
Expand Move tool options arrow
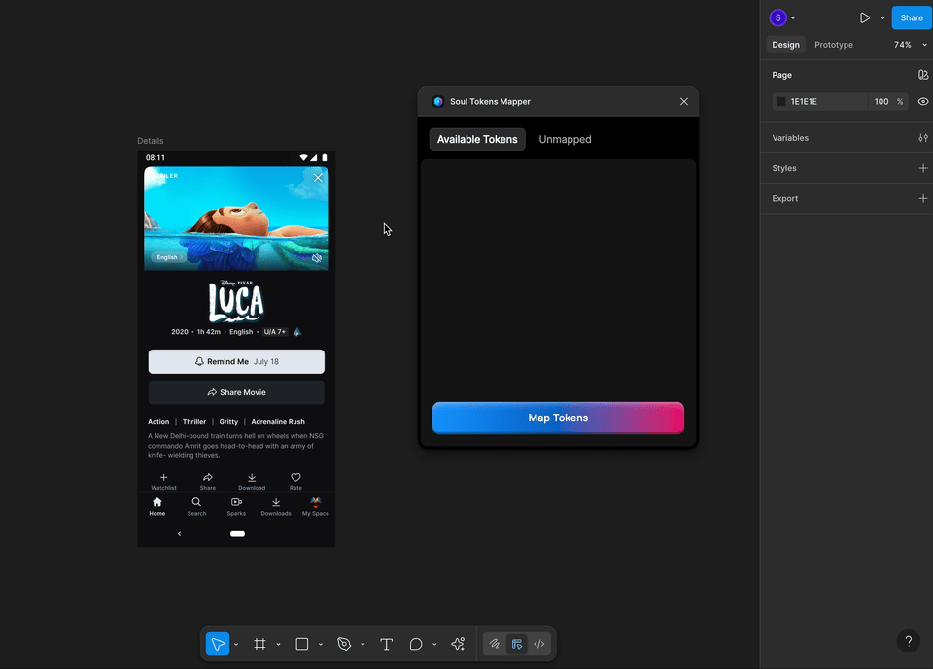click(236, 645)
